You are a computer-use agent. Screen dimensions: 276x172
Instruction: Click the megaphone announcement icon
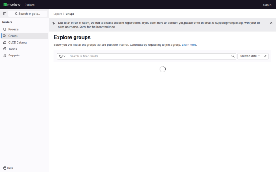(x=54, y=23)
